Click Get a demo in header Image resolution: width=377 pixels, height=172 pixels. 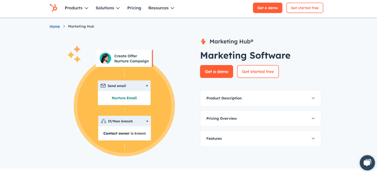coord(268,8)
